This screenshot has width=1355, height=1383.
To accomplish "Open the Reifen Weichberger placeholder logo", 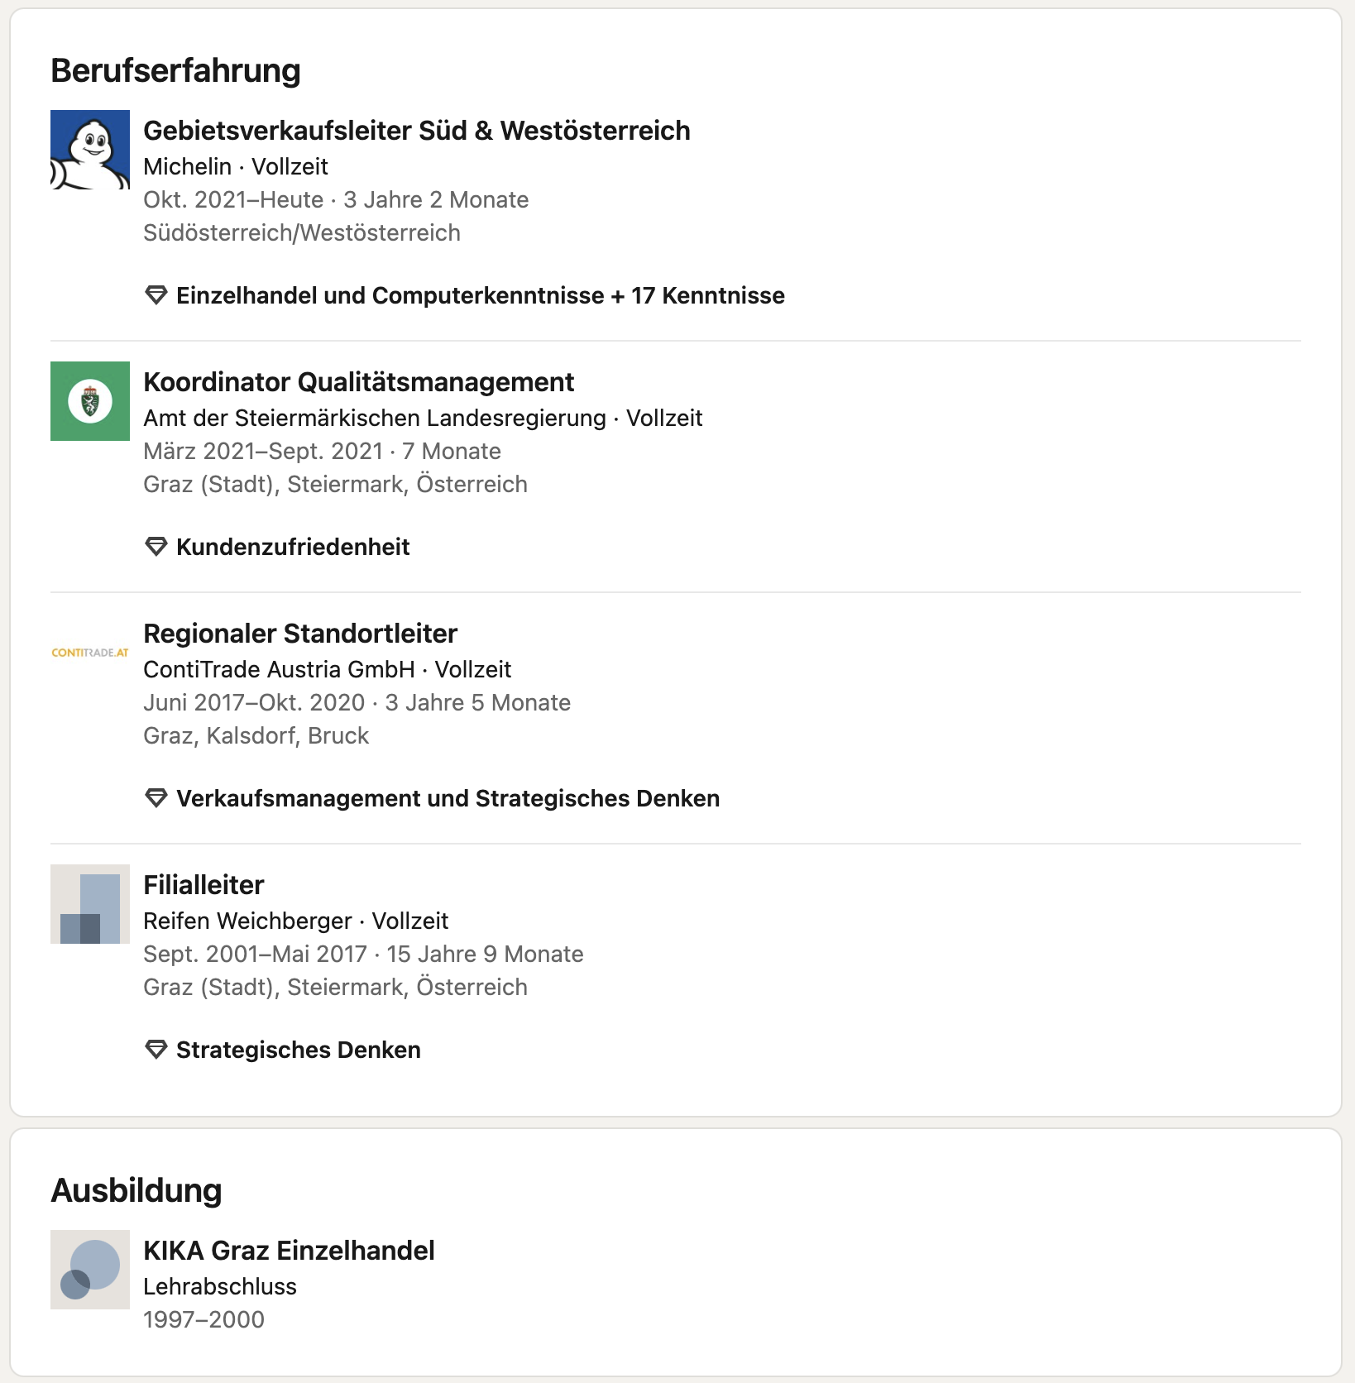I will 90,904.
